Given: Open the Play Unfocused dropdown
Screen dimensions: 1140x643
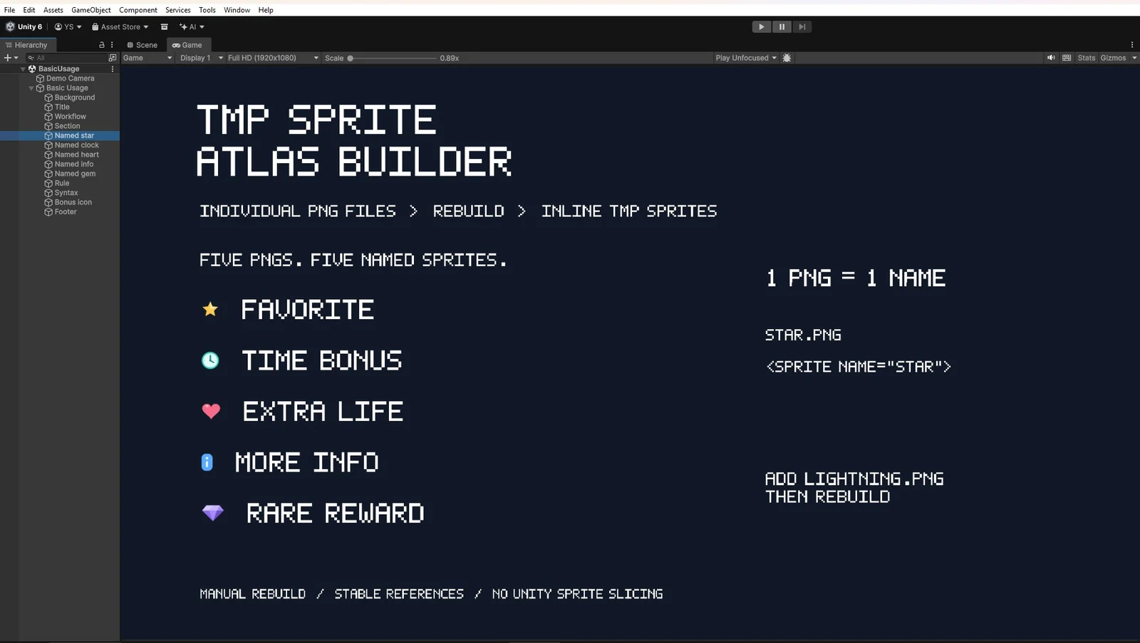Looking at the screenshot, I should point(745,58).
